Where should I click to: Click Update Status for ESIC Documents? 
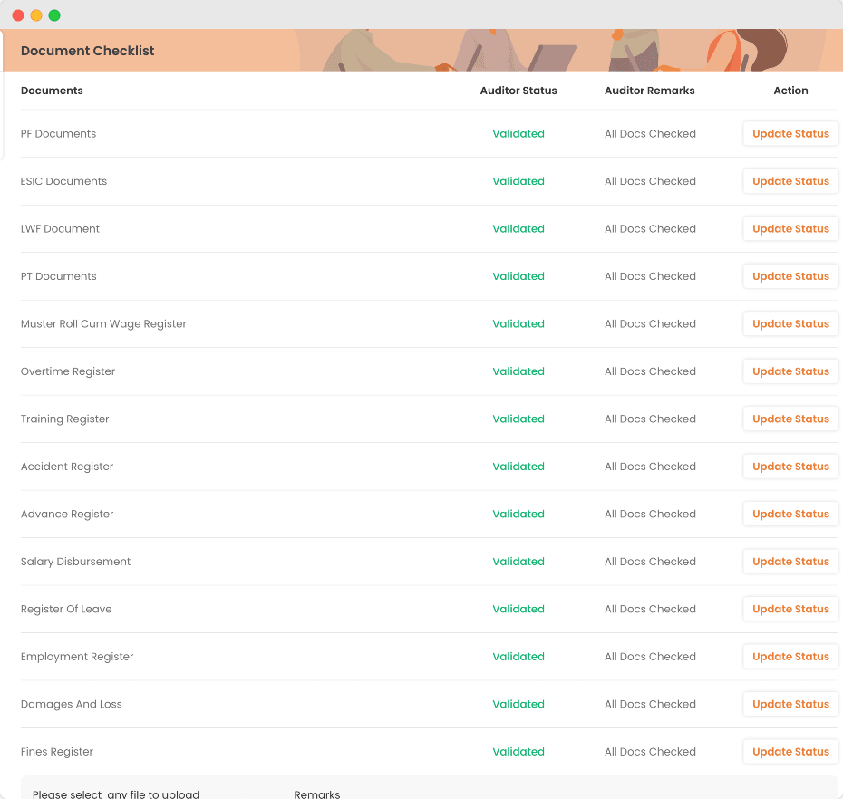pos(790,181)
